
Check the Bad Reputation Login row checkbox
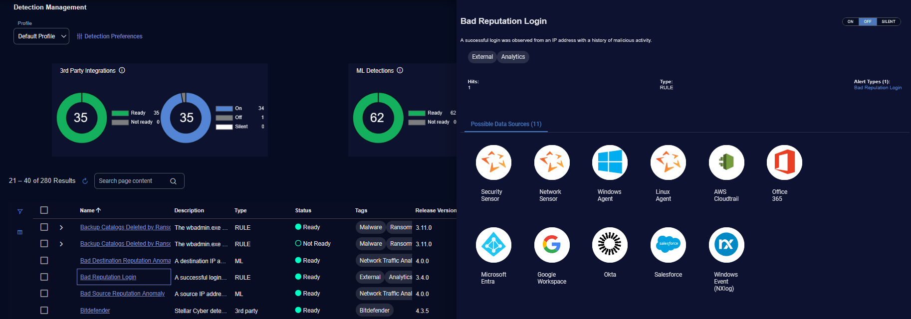pos(44,277)
